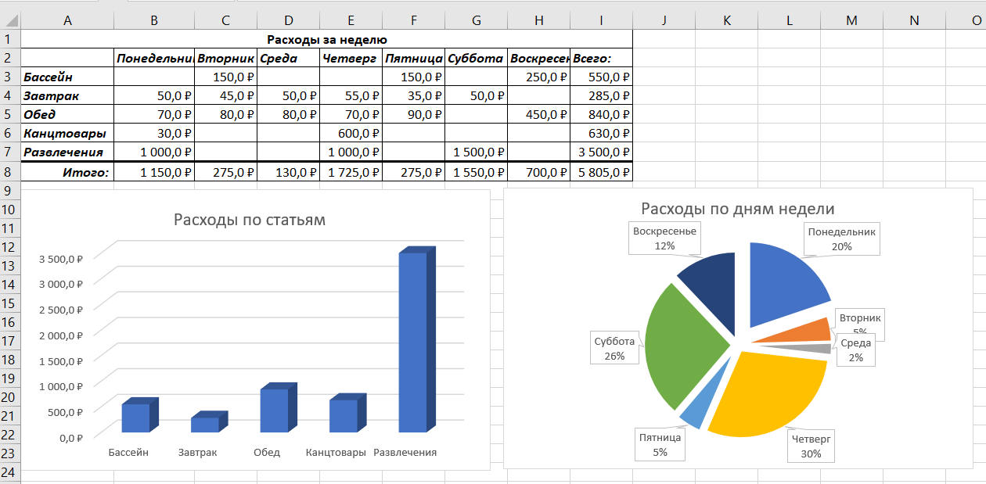Screen dimensions: 986x484
Task: Select column header N
Action: tap(914, 20)
